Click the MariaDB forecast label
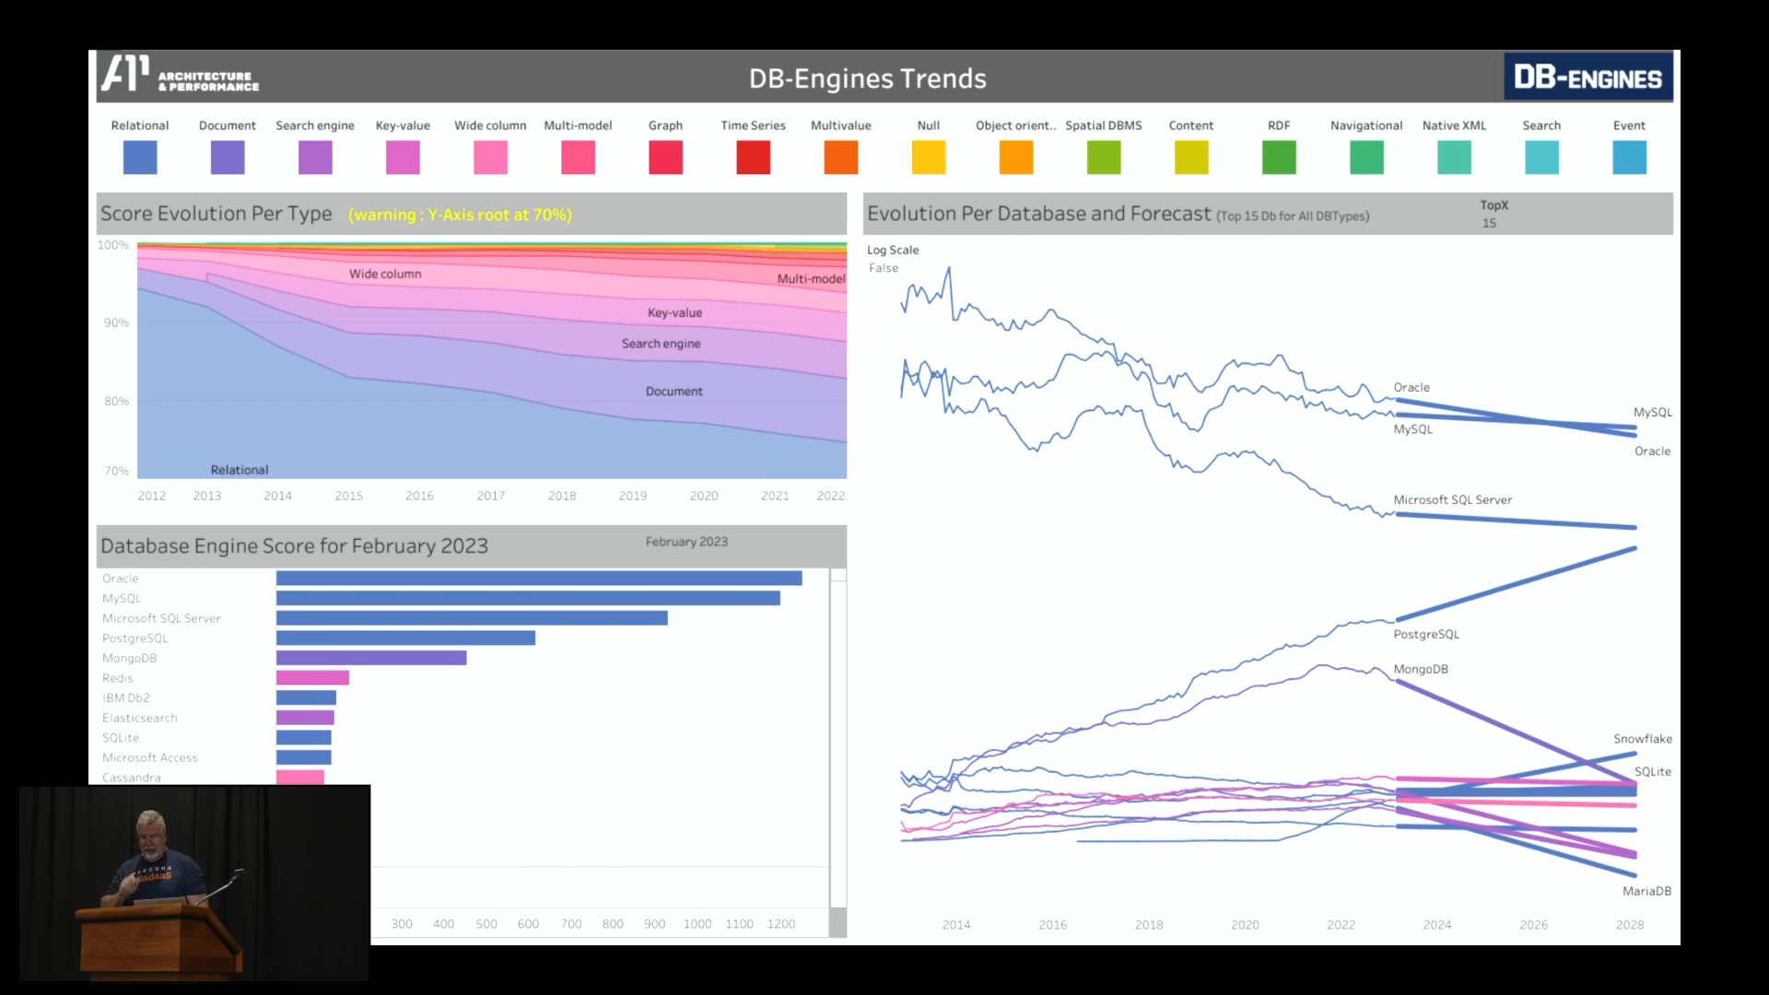Image resolution: width=1769 pixels, height=995 pixels. pyautogui.click(x=1646, y=892)
